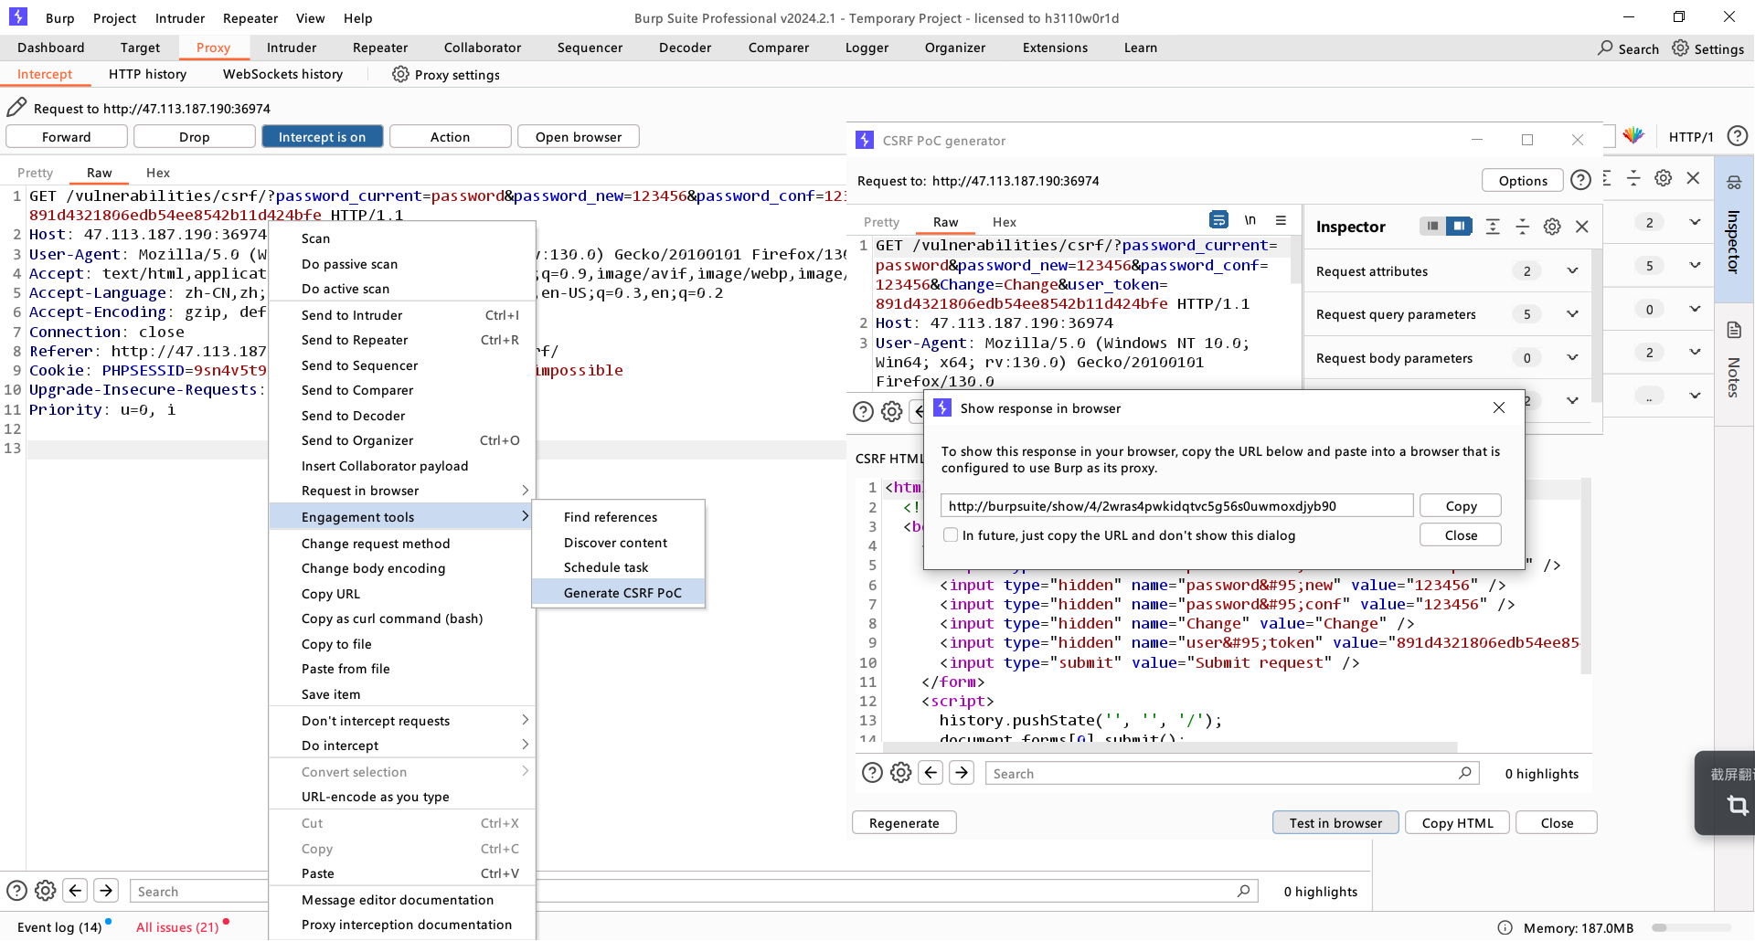The width and height of the screenshot is (1755, 941).
Task: Click Search field in CSRF HTML panel
Action: pyautogui.click(x=1232, y=773)
